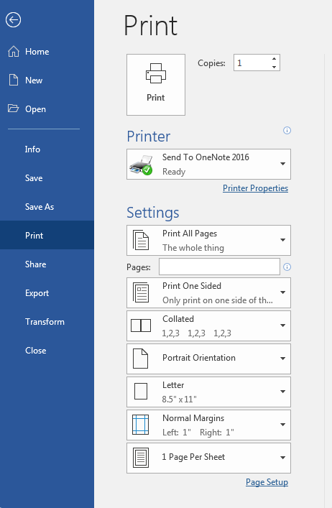Expand the Send To OneNote 2016 printer dropdown
Screen dimensions: 332x508
pyautogui.click(x=208, y=165)
